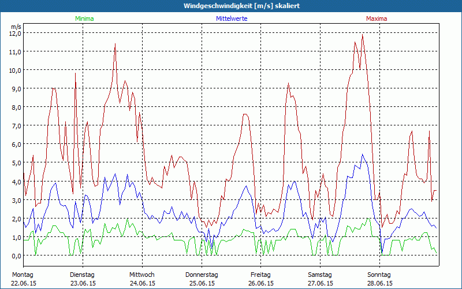The width and height of the screenshot is (462, 289).
Task: Click the green Minima legend label
Action: click(x=84, y=18)
